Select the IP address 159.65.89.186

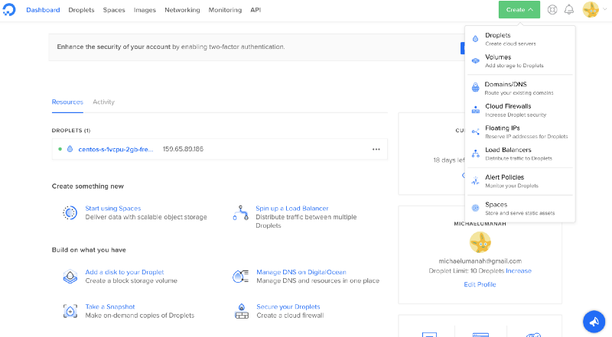pos(183,149)
